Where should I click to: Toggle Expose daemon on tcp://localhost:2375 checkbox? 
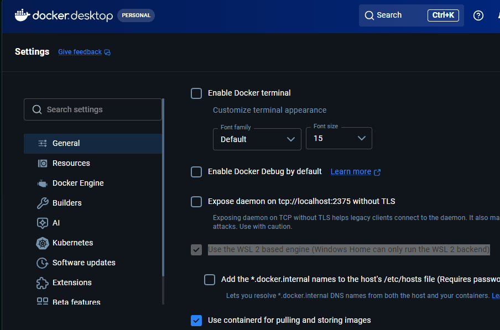[x=196, y=201]
